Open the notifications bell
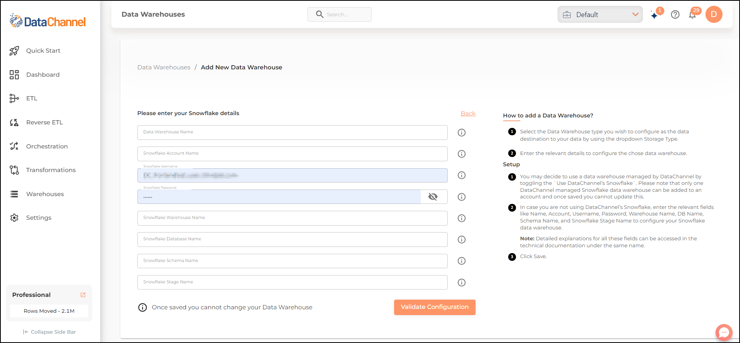Screen dimensions: 740x343 pyautogui.click(x=692, y=15)
